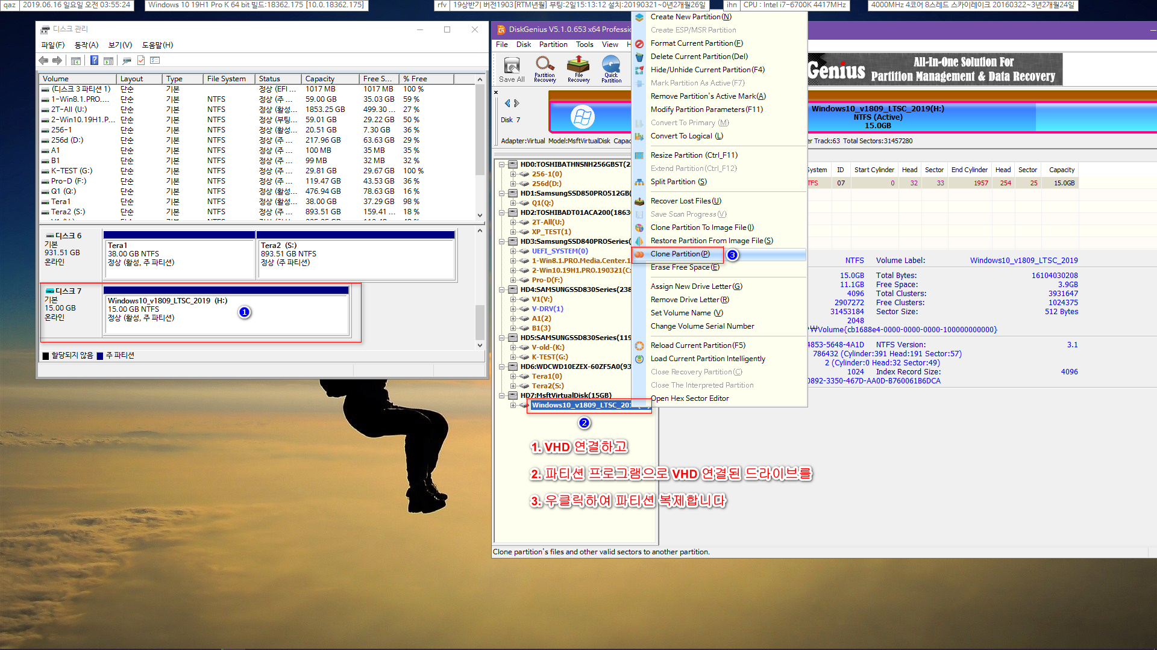This screenshot has width=1157, height=650.
Task: Choose Assign New Drive Letter(G)
Action: pyautogui.click(x=719, y=286)
